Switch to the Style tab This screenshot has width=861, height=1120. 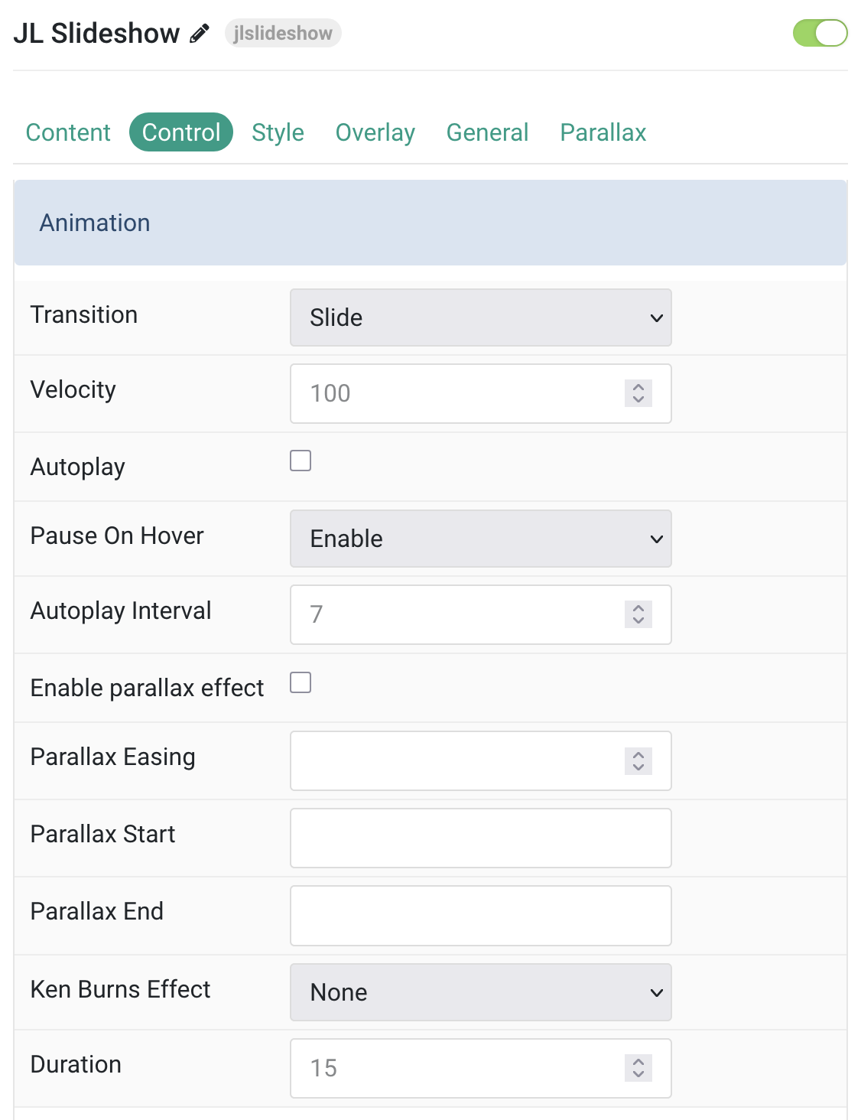coord(278,132)
